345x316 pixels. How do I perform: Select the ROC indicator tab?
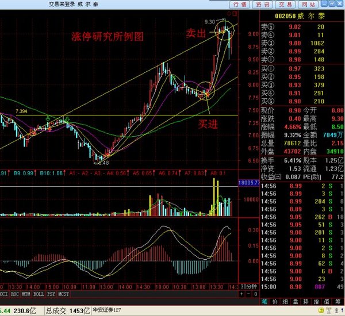coord(15,294)
